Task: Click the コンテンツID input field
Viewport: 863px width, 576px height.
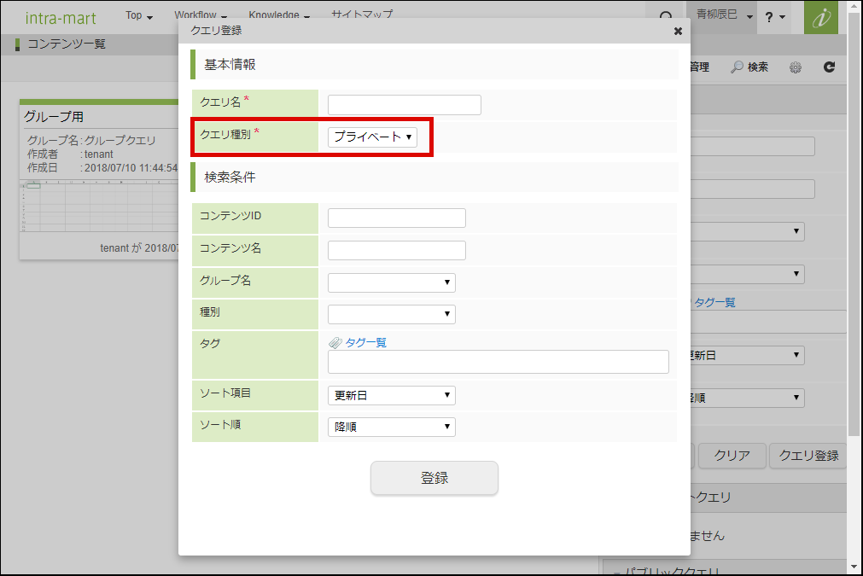Action: 396,218
